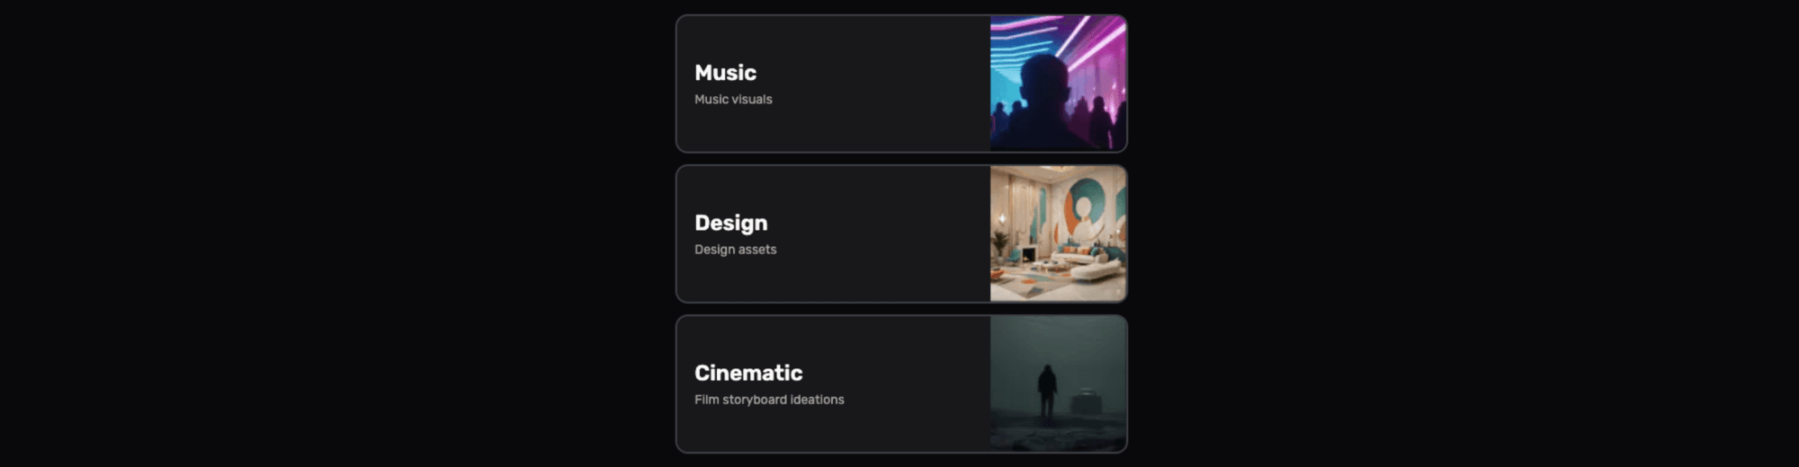This screenshot has width=1799, height=467.
Task: Open the neon concert crowd thumbnail
Action: click(1058, 84)
